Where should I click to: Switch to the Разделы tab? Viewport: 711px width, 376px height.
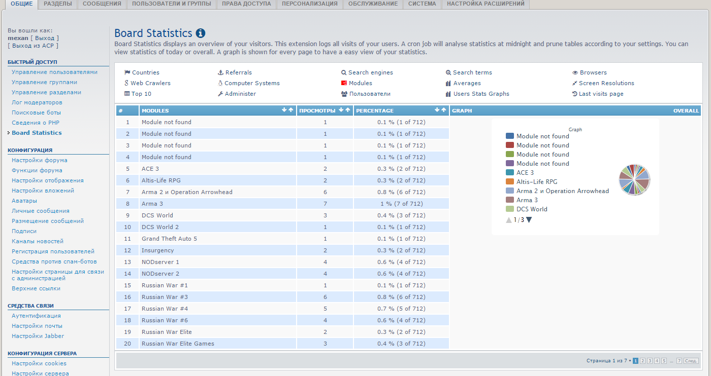(x=57, y=4)
